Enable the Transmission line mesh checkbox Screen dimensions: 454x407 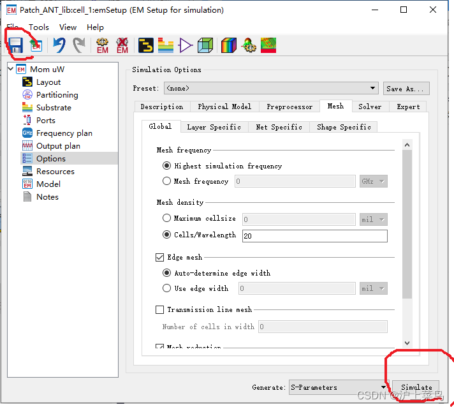160,309
